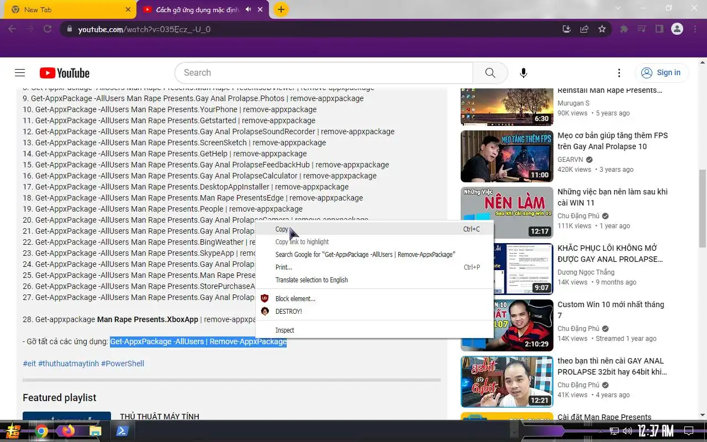Go to the YouTube home logo
This screenshot has width=707, height=442.
click(65, 73)
